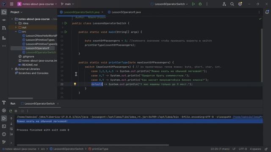Collapse the notes-about-java-course root folder
Image resolution: width=271 pixels, height=152 pixels.
12,19
